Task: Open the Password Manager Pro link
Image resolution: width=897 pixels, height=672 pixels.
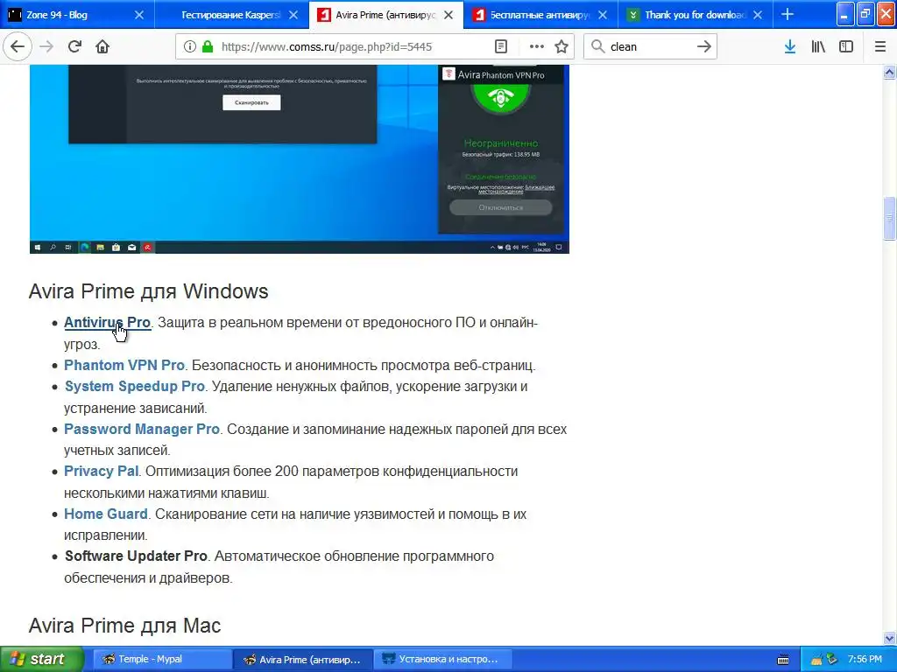Action: [x=142, y=429]
